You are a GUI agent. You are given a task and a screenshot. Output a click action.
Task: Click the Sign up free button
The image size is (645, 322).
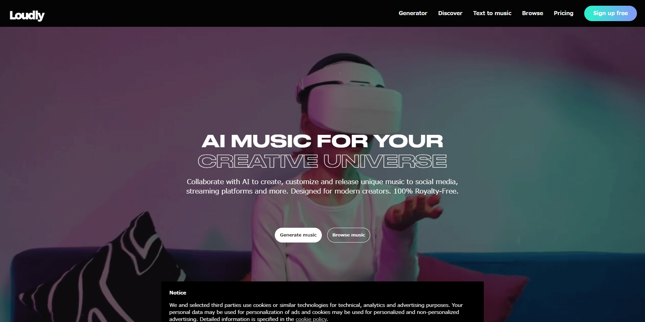(x=610, y=13)
